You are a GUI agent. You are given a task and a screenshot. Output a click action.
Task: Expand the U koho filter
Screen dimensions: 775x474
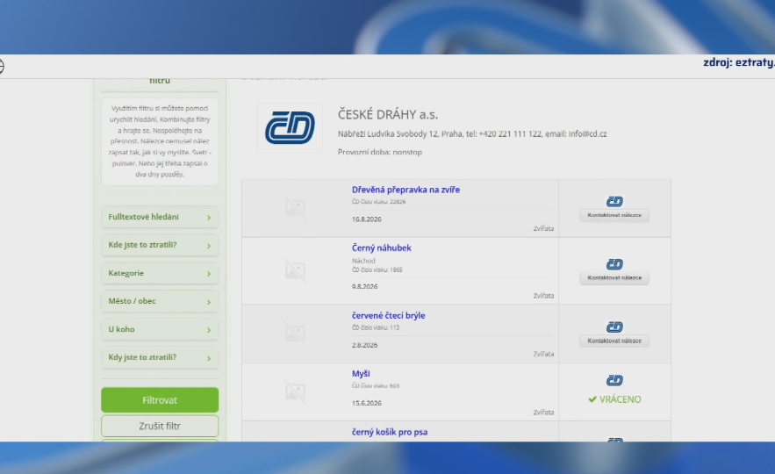click(160, 329)
